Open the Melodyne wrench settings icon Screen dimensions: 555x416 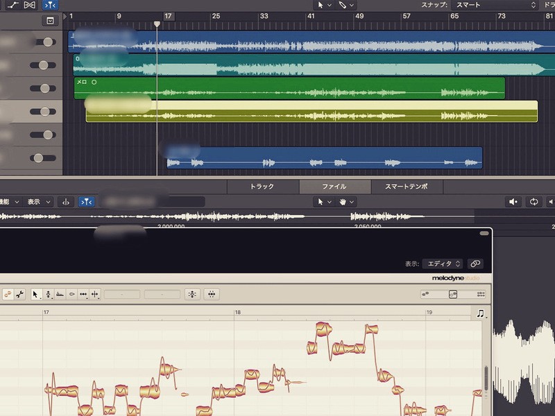coord(19,295)
